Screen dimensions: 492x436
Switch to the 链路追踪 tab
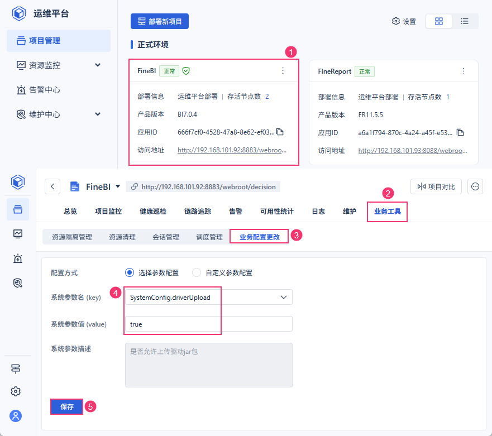pos(198,212)
